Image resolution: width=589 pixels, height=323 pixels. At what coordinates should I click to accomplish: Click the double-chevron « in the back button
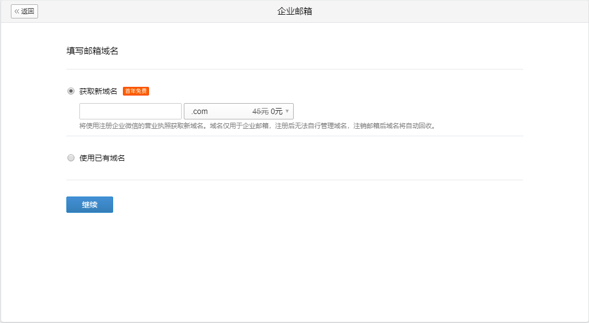(18, 11)
